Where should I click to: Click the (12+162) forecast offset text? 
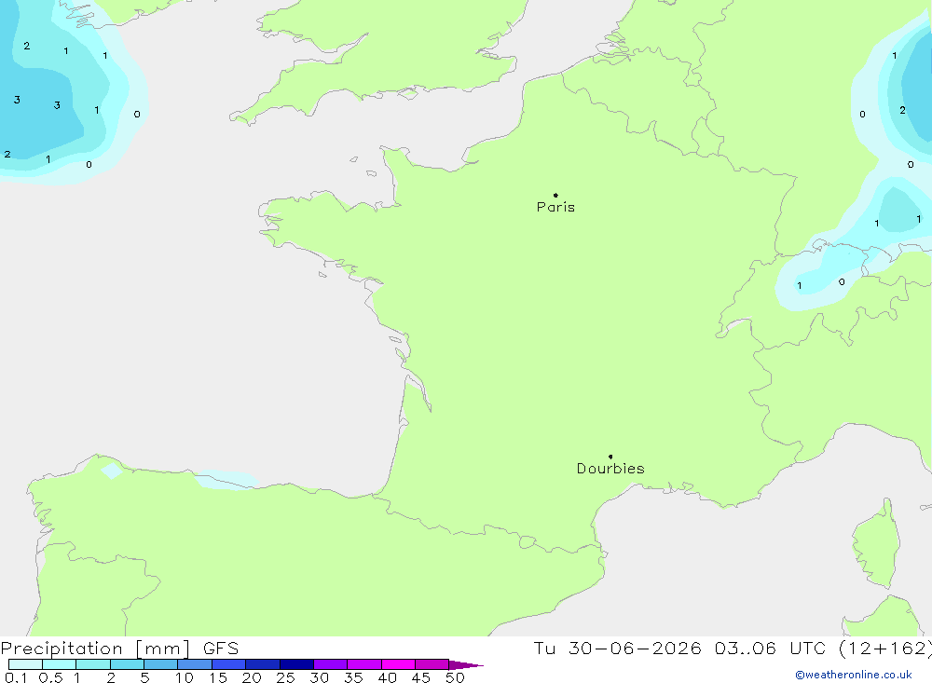[885, 648]
